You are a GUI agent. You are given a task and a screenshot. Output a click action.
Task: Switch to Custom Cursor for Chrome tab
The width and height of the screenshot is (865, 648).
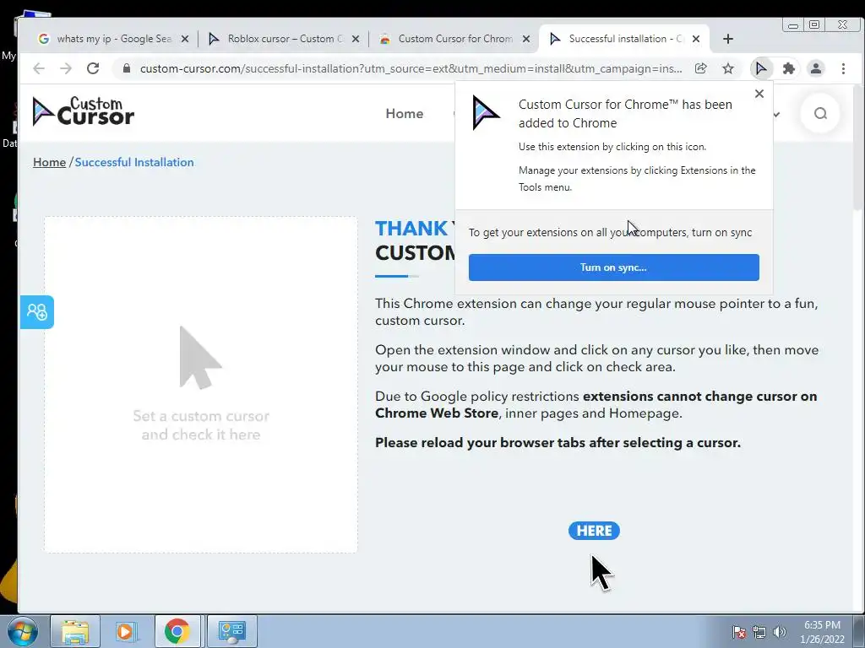coord(454,39)
